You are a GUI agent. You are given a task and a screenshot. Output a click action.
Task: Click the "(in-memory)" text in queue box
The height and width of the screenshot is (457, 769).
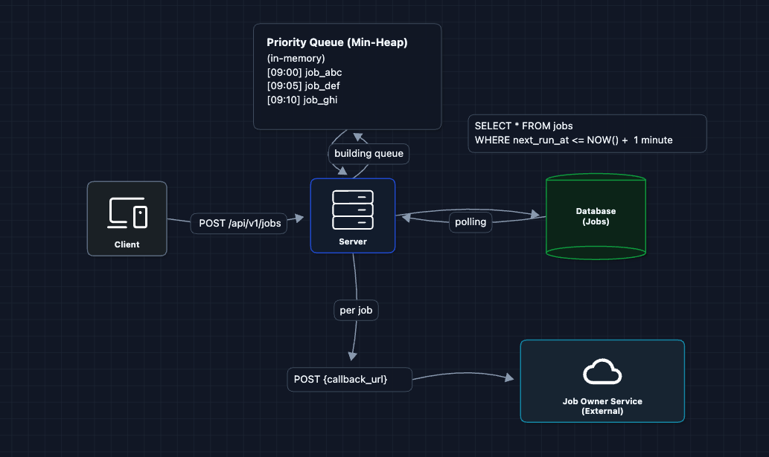[x=296, y=58]
